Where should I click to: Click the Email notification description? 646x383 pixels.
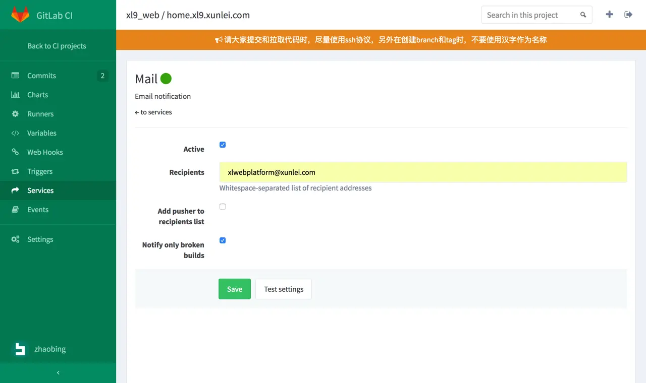pyautogui.click(x=163, y=96)
